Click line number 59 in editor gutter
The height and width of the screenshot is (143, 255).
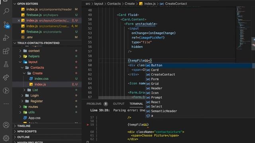[x=90, y=61]
